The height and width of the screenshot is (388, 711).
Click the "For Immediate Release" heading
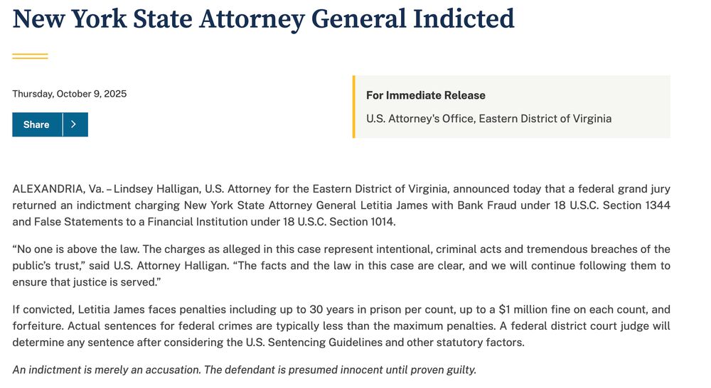coord(426,95)
